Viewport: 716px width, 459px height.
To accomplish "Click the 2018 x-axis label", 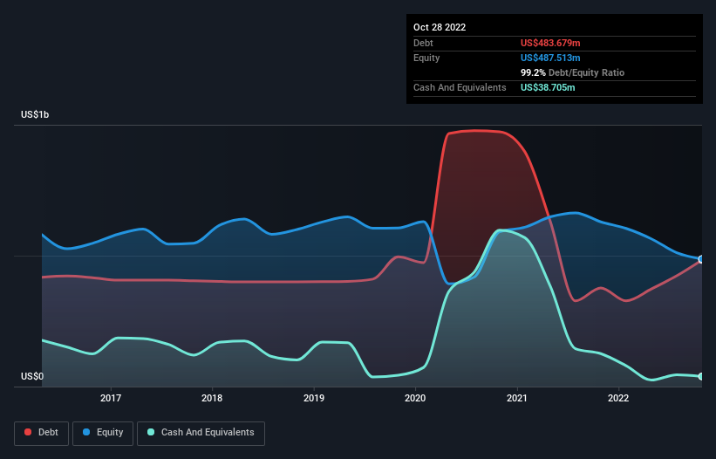I will pyautogui.click(x=212, y=398).
